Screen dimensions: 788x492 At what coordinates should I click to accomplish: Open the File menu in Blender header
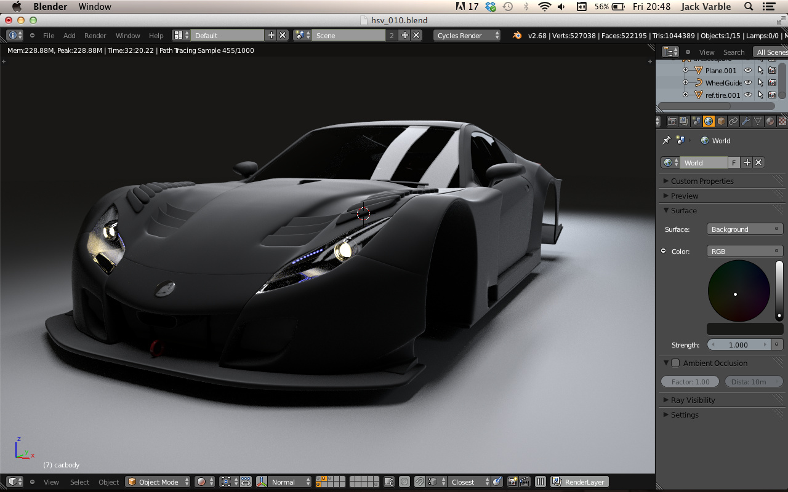pos(49,36)
